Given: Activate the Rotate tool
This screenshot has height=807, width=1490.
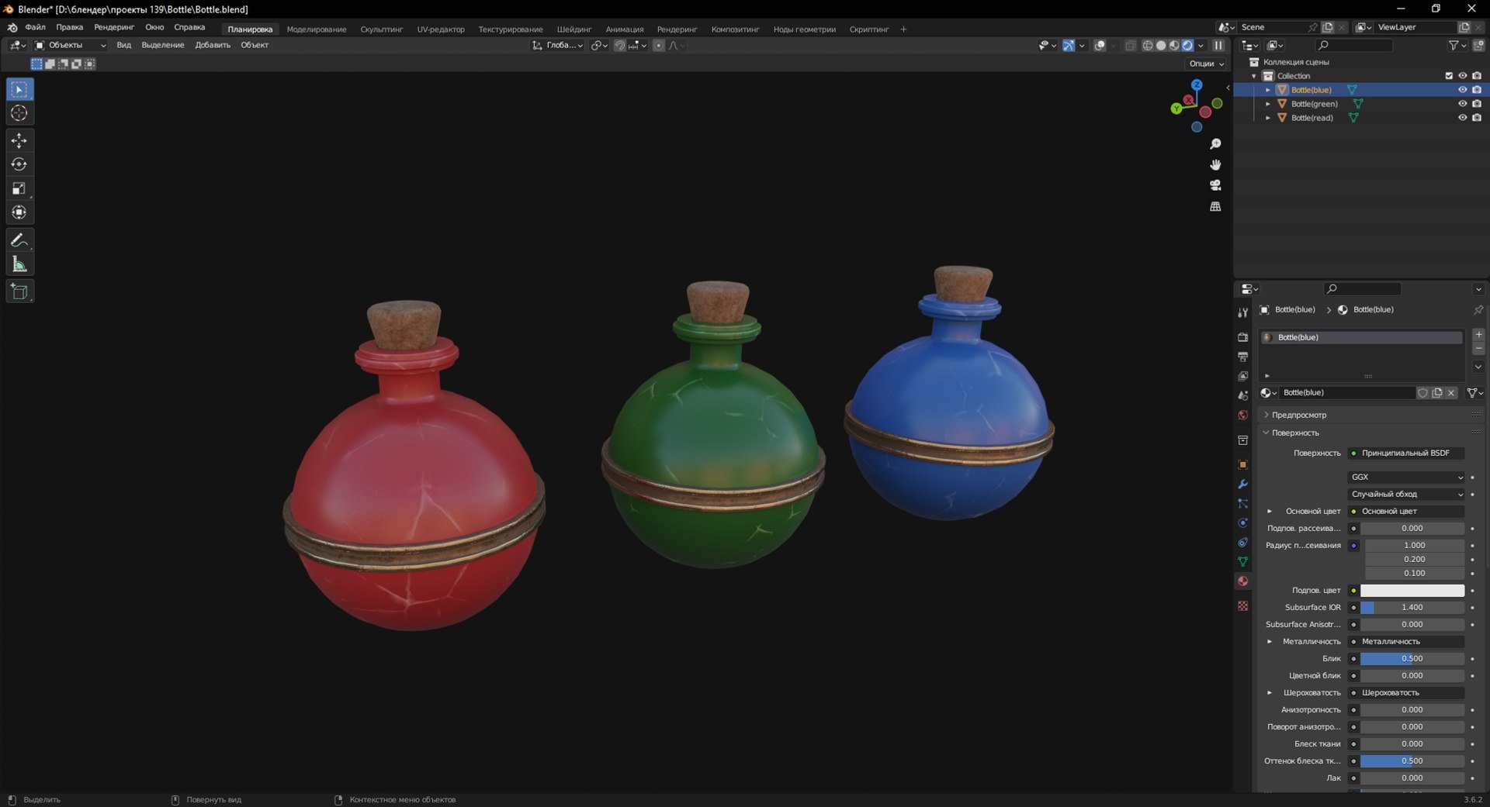Looking at the screenshot, I should [x=19, y=164].
